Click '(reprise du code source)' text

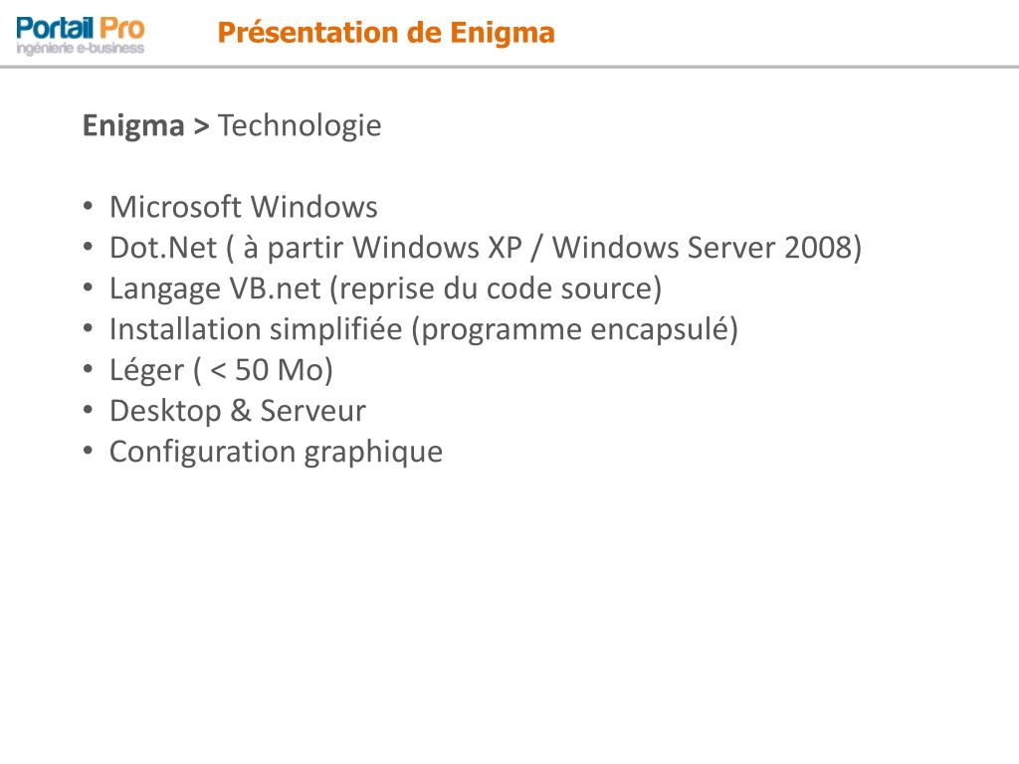pyautogui.click(x=496, y=288)
